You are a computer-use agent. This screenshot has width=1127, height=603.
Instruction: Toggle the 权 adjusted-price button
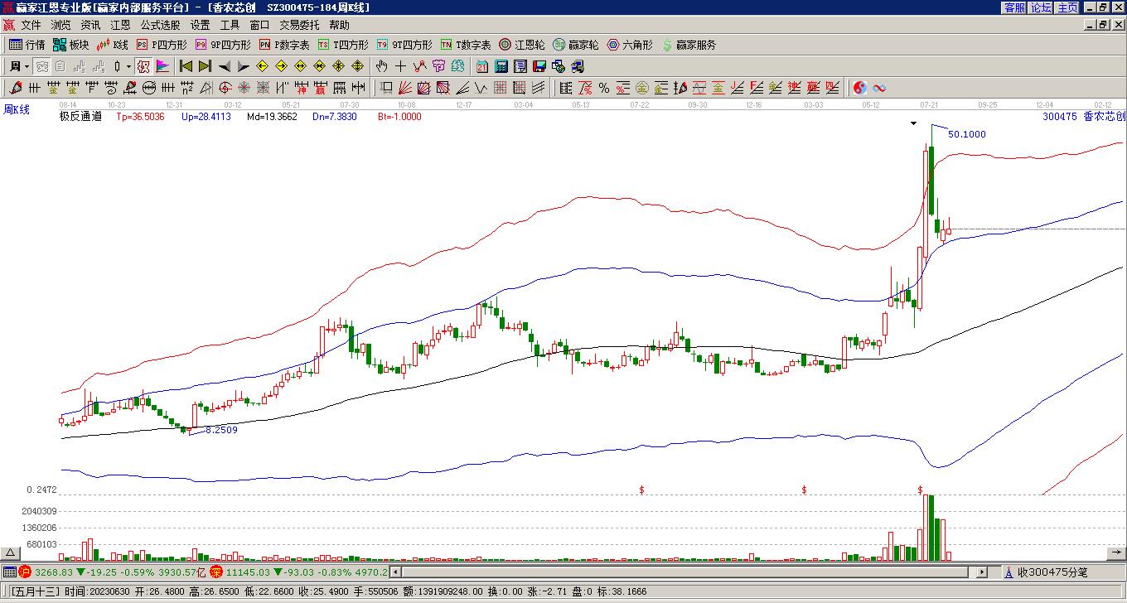(143, 66)
